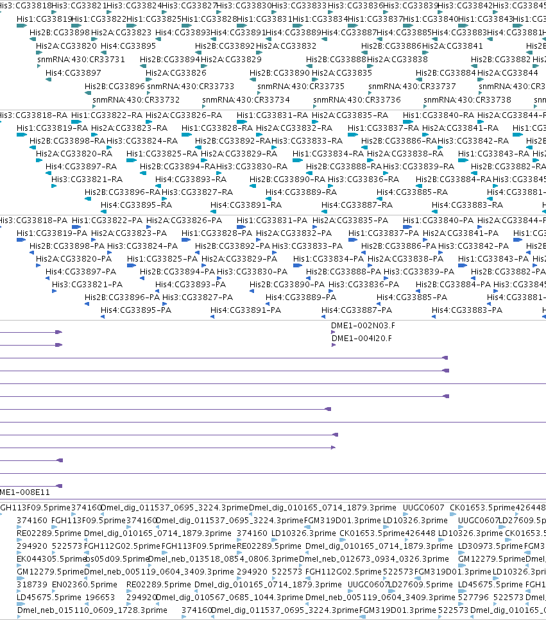Click protein His1:CG33828-PA

pos(217,233)
